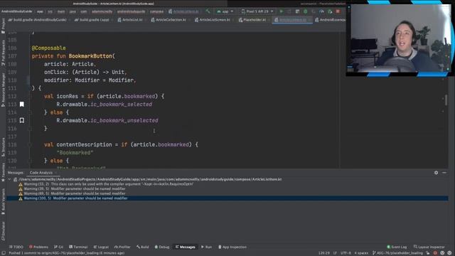Click the 'adammcneilly' breadcrumb segment
This screenshot has height=256, width=455.
[x=102, y=11]
